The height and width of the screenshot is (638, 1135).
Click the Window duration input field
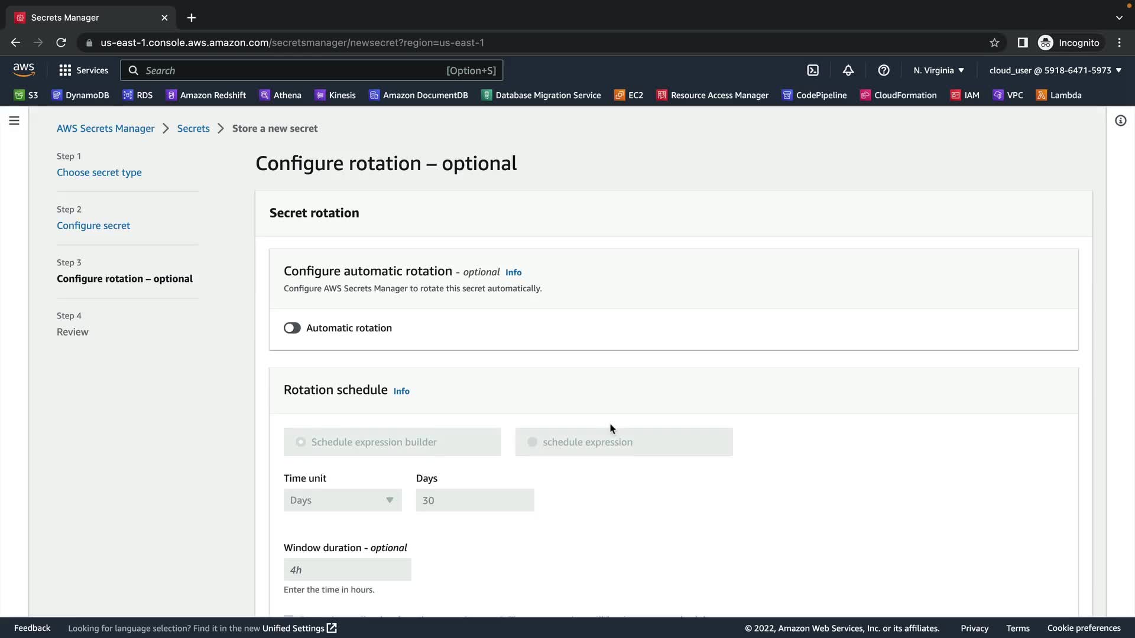(347, 570)
